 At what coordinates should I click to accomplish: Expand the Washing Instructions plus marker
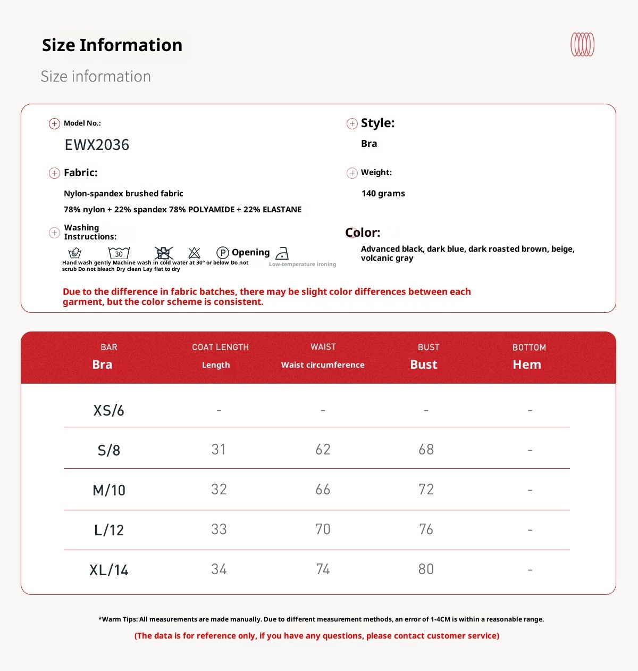[x=54, y=233]
